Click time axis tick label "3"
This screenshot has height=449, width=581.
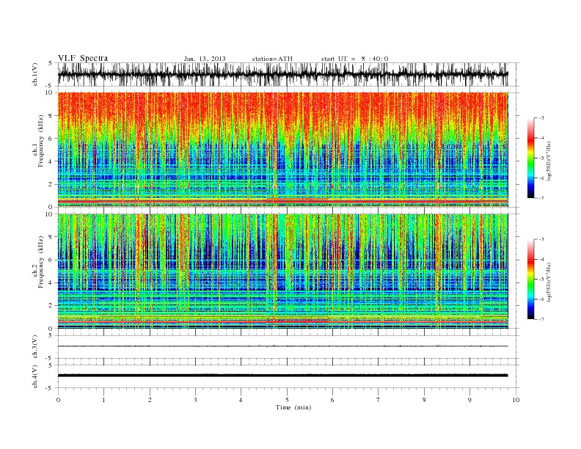point(195,400)
